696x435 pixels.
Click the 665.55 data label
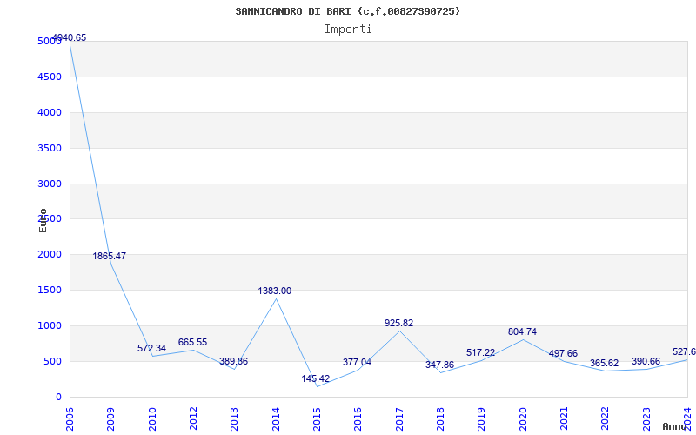[192, 342]
